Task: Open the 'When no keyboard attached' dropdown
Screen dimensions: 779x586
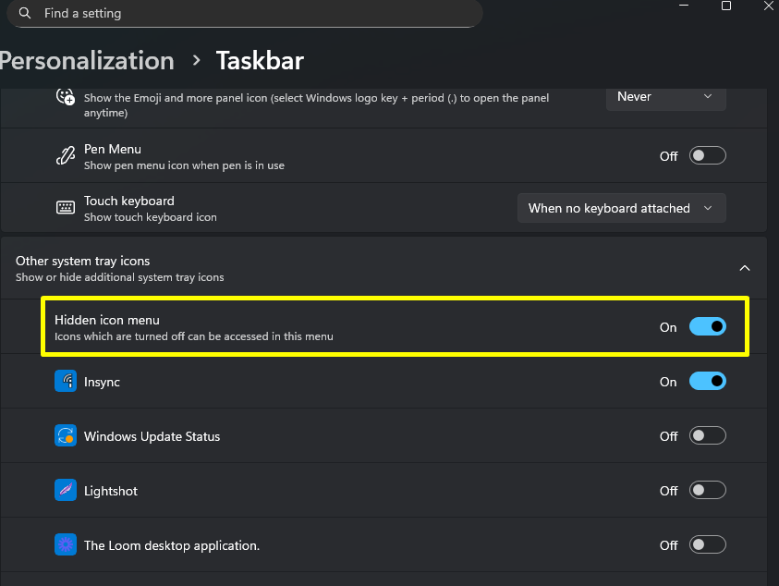Action: pos(621,208)
